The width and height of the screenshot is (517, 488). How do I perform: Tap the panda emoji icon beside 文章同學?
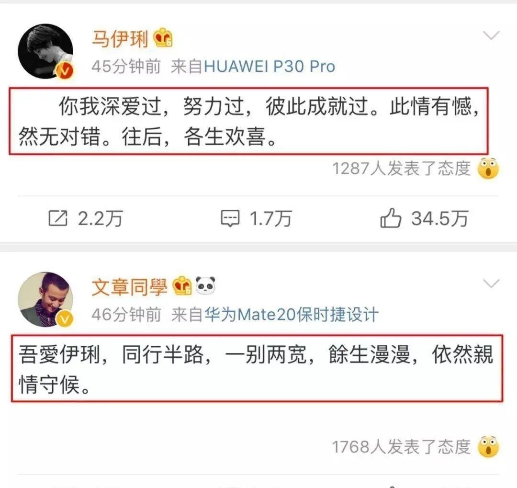point(205,285)
